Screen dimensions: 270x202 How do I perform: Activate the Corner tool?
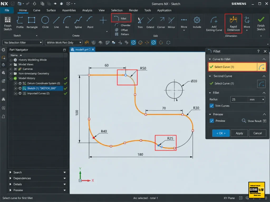161,23
